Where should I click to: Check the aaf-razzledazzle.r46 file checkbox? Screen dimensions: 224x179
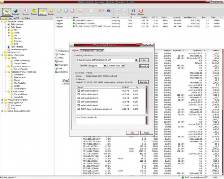pos(78,91)
